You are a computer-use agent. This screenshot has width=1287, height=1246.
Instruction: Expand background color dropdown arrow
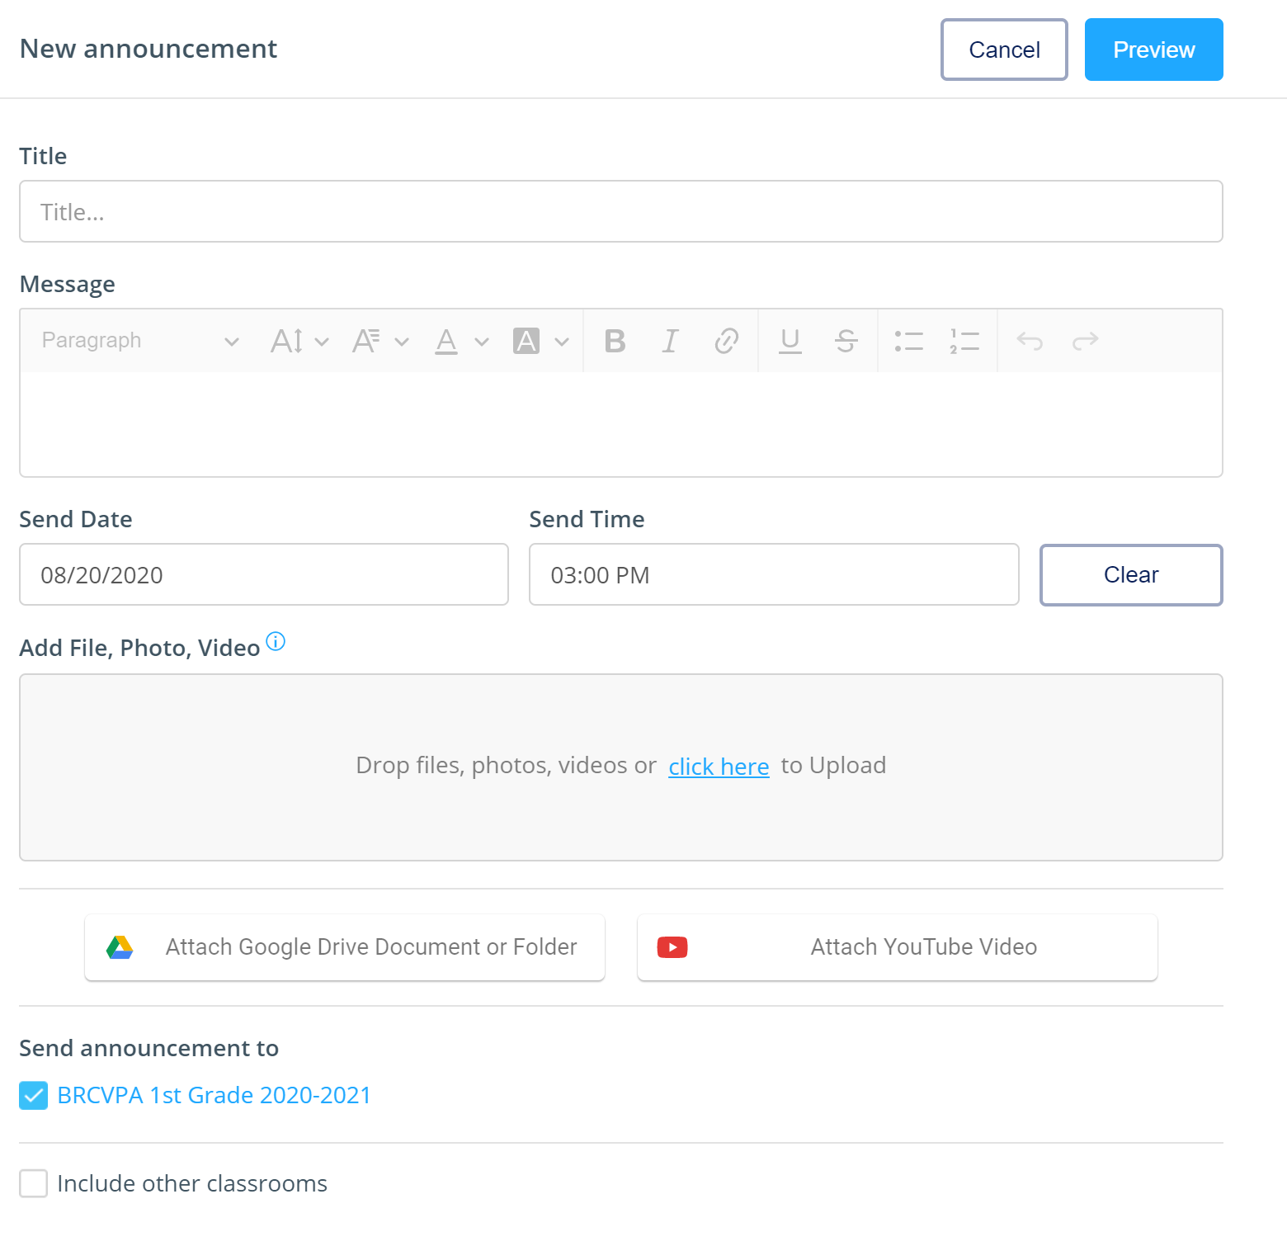[x=562, y=342]
